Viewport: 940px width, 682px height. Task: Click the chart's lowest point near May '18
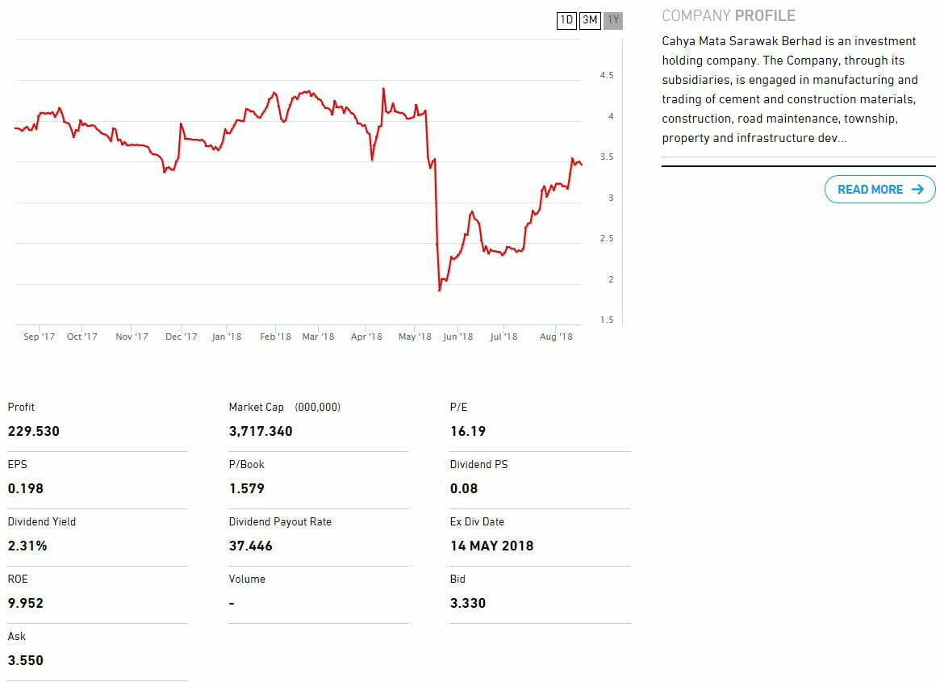coord(440,290)
